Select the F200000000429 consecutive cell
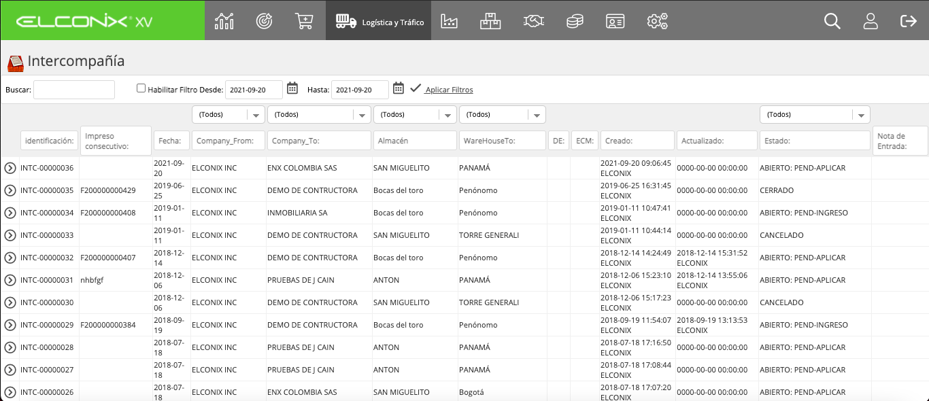The image size is (929, 401). click(108, 190)
